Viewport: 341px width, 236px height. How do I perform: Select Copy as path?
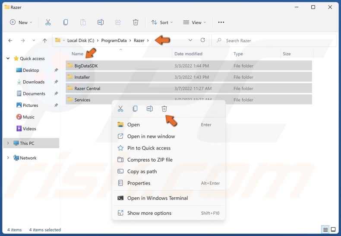(168, 172)
